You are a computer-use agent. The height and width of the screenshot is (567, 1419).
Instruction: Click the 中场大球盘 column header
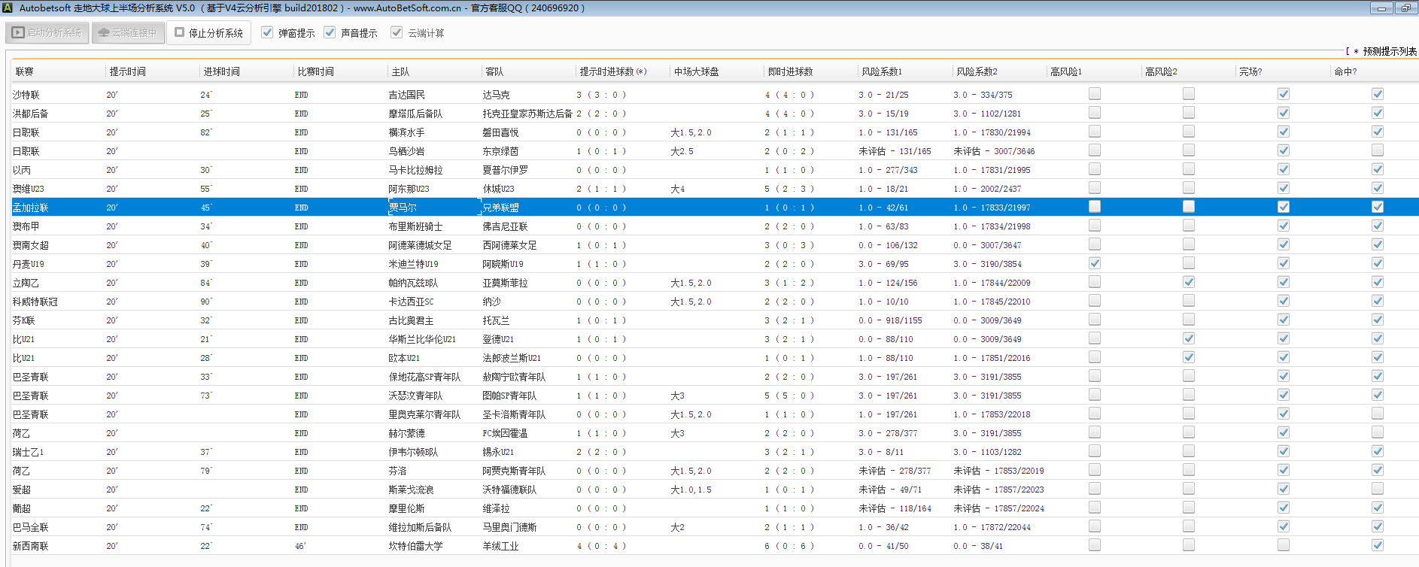pyautogui.click(x=697, y=71)
